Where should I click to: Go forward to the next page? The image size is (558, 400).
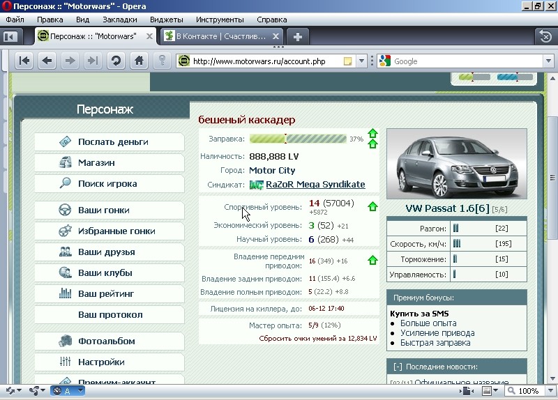70,61
